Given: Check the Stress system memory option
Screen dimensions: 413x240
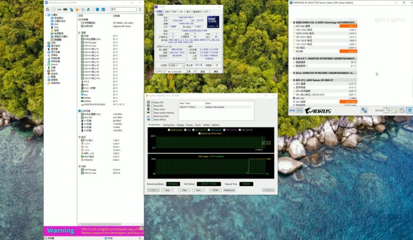Looking at the screenshot, I should tap(152, 112).
